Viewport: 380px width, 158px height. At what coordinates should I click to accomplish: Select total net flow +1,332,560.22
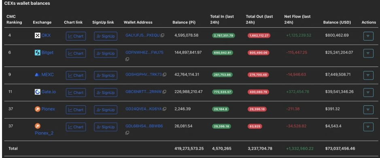[x=299, y=148]
